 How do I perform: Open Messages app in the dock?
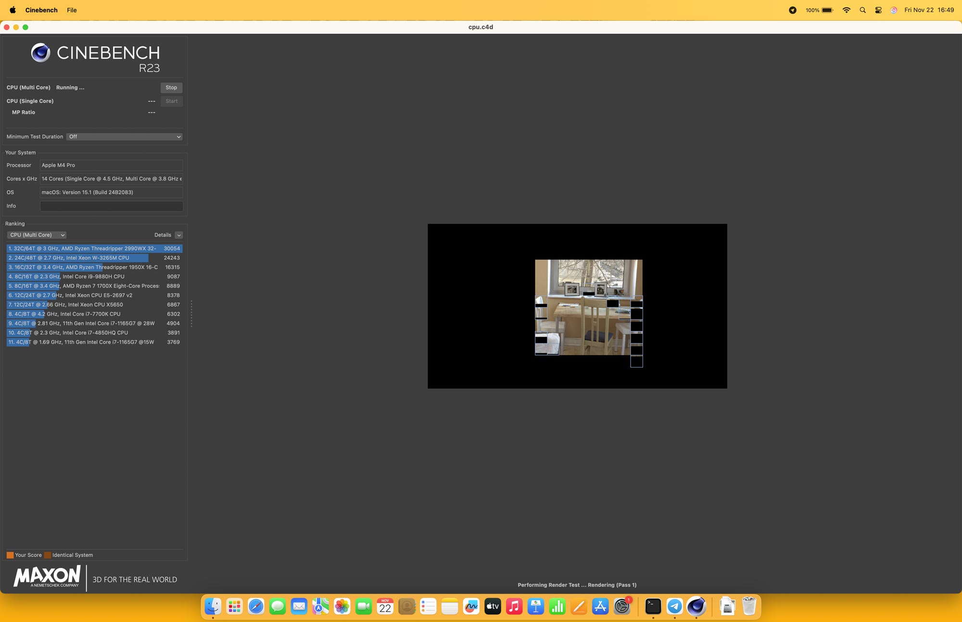(278, 606)
